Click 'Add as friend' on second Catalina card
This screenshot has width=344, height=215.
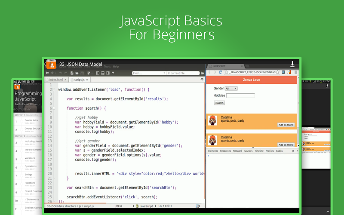point(286,145)
